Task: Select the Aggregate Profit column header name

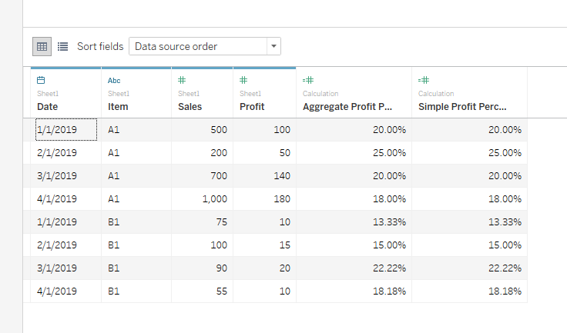Action: coord(347,107)
